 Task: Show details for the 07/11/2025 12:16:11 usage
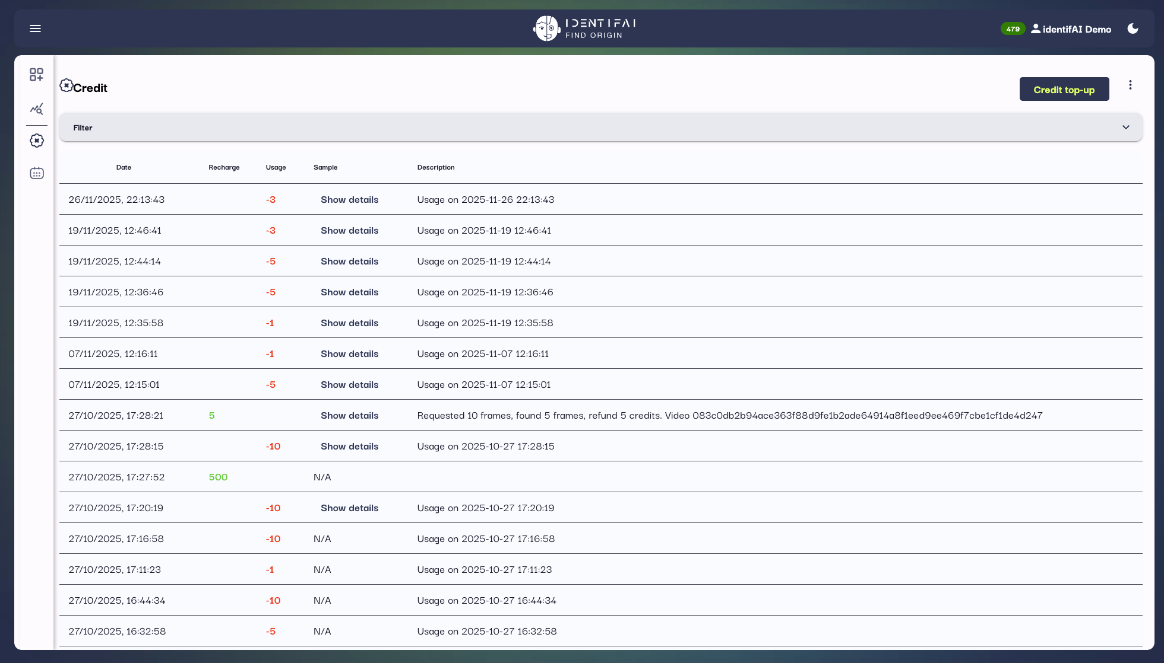point(349,354)
